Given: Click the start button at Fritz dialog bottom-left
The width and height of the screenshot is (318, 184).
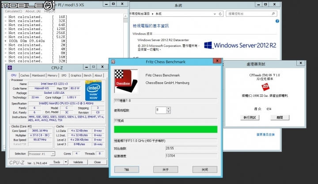Looking at the screenshot, I should pyautogui.click(x=127, y=169).
